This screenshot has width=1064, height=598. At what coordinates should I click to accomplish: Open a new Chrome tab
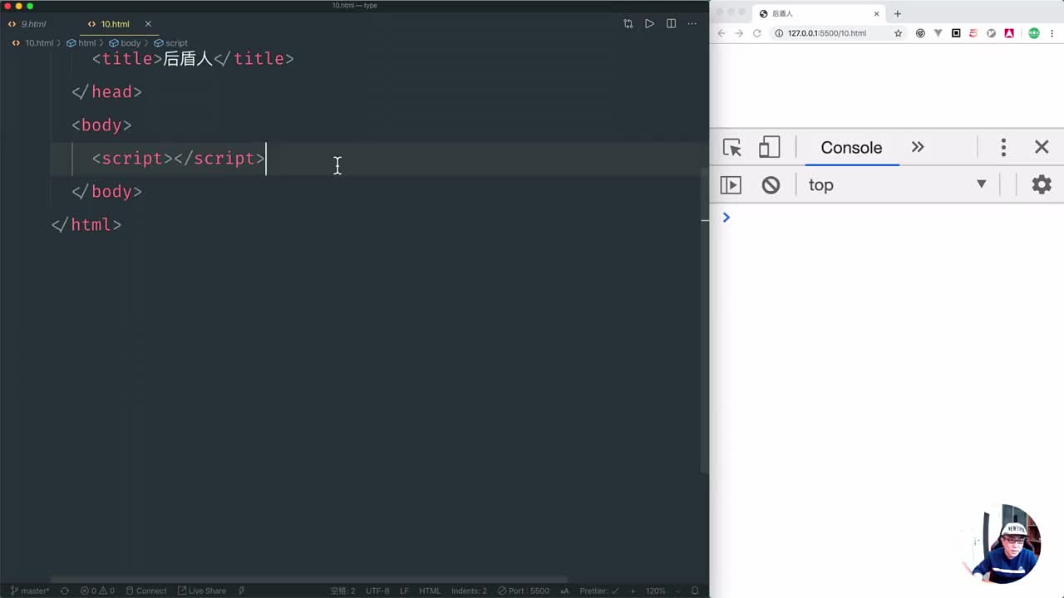[x=897, y=13]
